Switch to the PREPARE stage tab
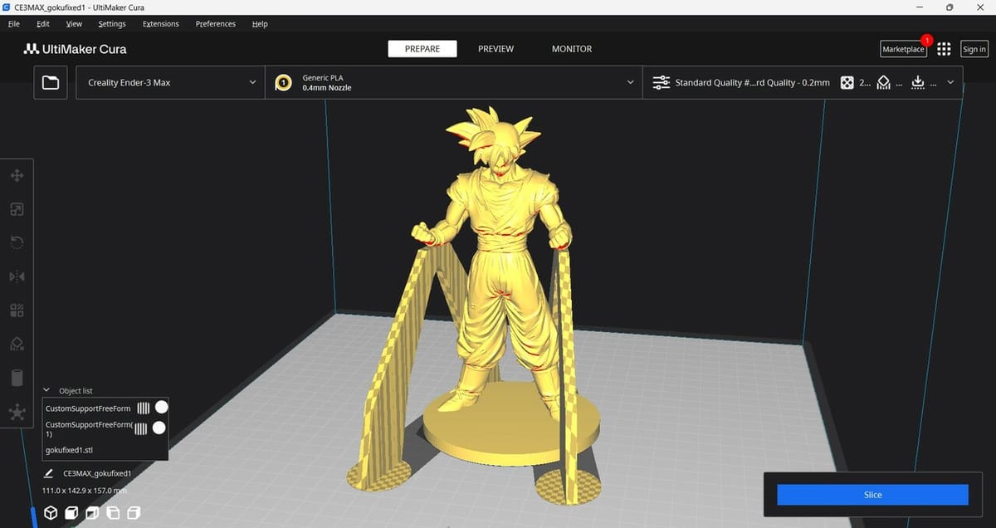The height and width of the screenshot is (528, 996). pyautogui.click(x=422, y=49)
